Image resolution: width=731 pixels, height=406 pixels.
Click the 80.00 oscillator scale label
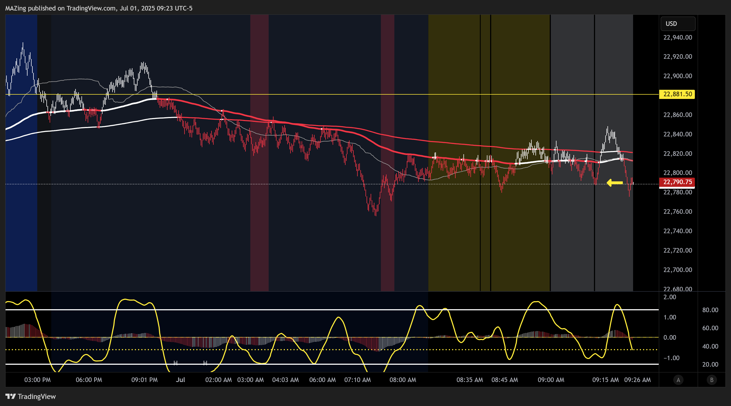(710, 310)
